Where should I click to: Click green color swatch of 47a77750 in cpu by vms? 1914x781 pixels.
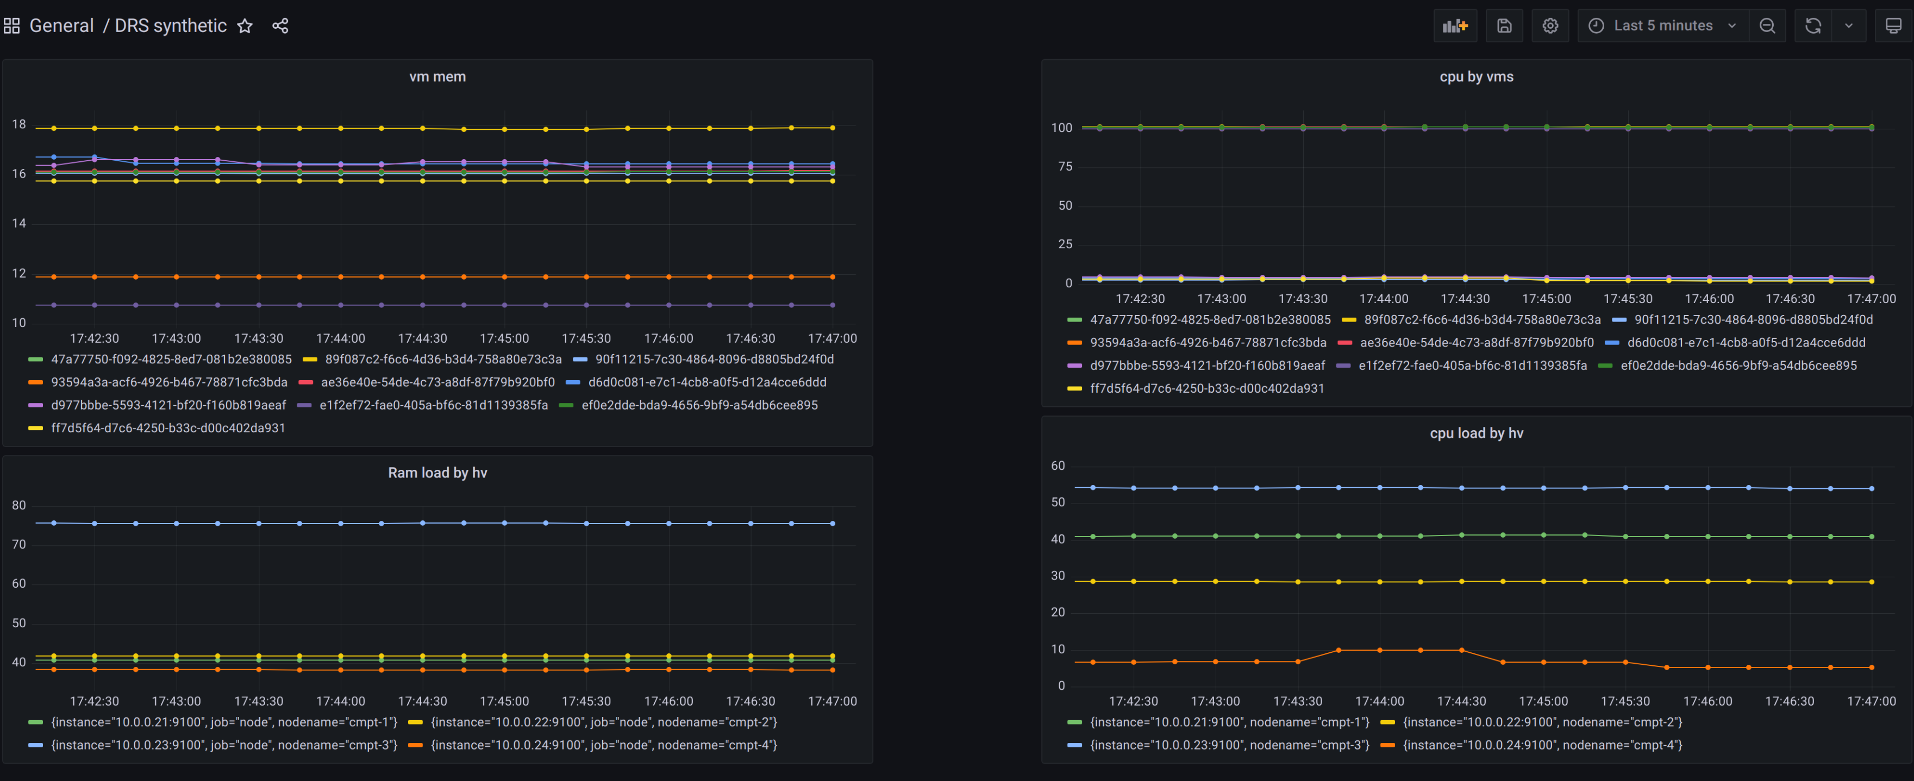click(x=1074, y=320)
